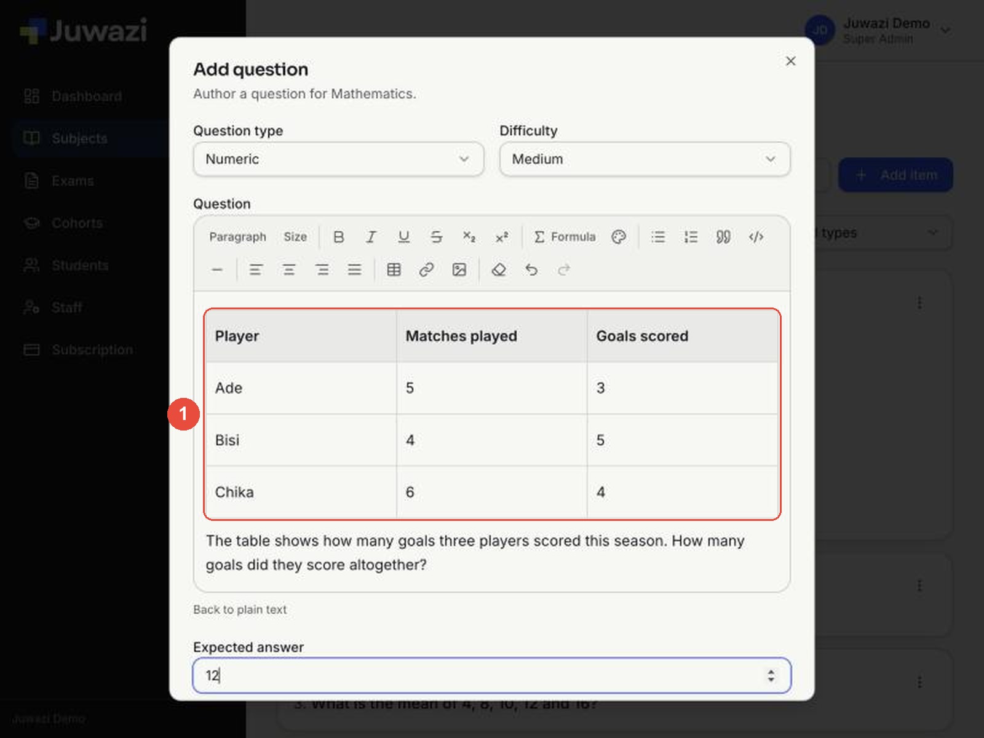
Task: Click the 'Bisi' table cell
Action: [301, 440]
